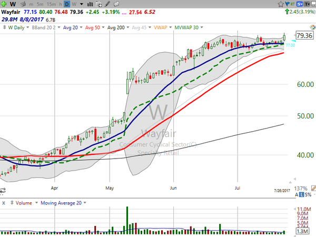Close the Volume pane with X
Screen dimensions: 316x237
4,203
